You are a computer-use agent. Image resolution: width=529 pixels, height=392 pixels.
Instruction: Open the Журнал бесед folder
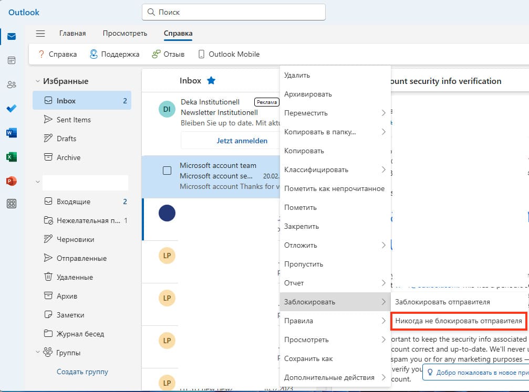coord(82,333)
